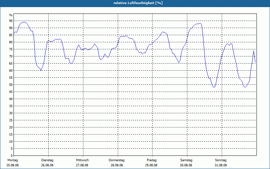Click the y-axis value 55

coord(11,78)
